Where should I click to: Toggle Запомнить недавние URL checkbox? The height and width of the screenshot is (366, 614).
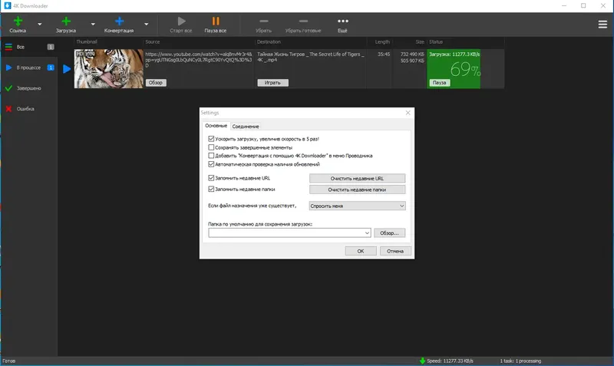point(211,178)
